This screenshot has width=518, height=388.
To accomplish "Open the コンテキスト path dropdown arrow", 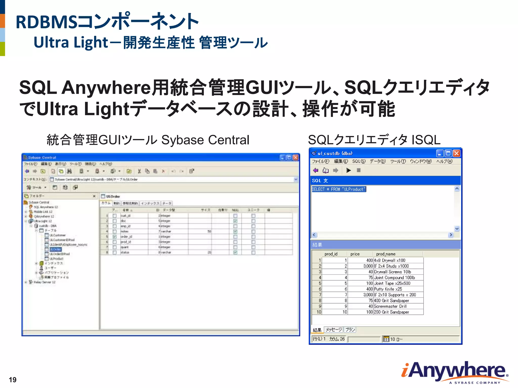I will 296,180.
